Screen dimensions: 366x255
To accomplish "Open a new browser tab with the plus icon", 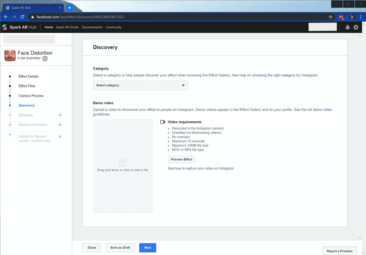I will [x=69, y=8].
